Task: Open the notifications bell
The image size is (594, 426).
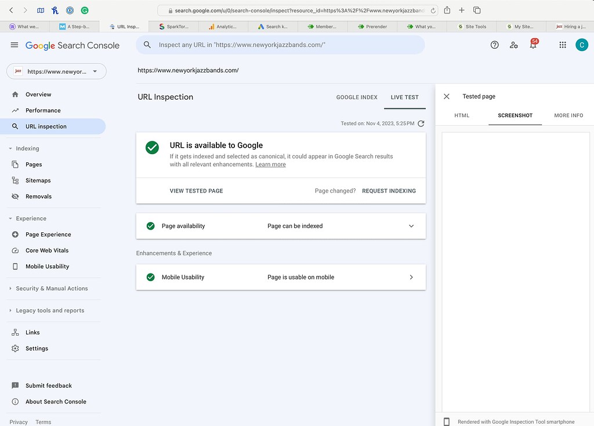Action: [x=533, y=45]
